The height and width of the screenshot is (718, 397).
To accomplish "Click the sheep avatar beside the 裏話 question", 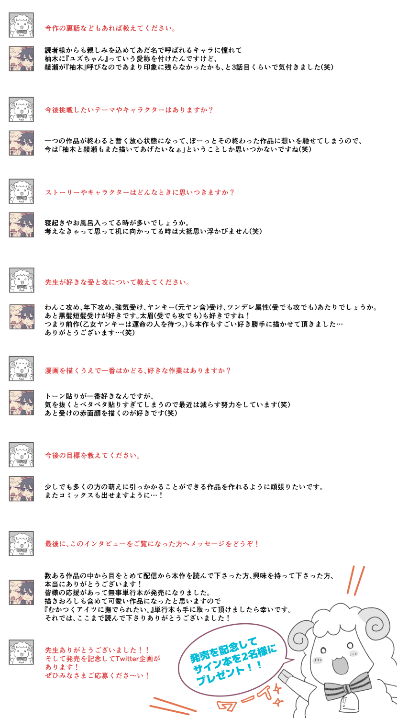I will 21,25.
